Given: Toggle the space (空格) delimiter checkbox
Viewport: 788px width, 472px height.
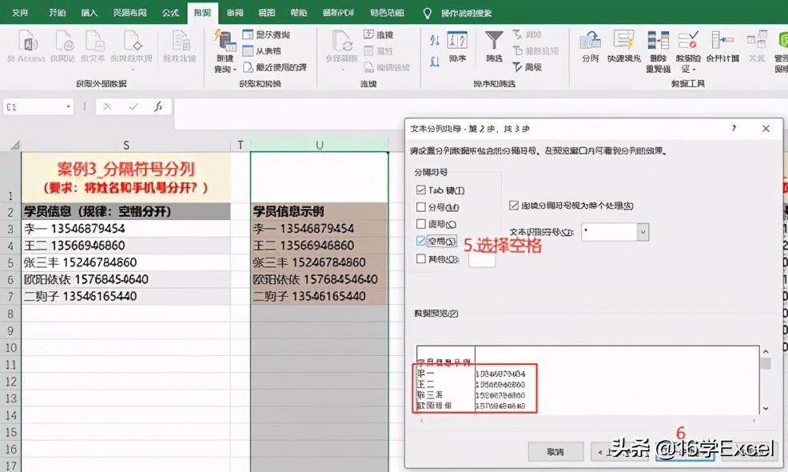Looking at the screenshot, I should click(421, 241).
